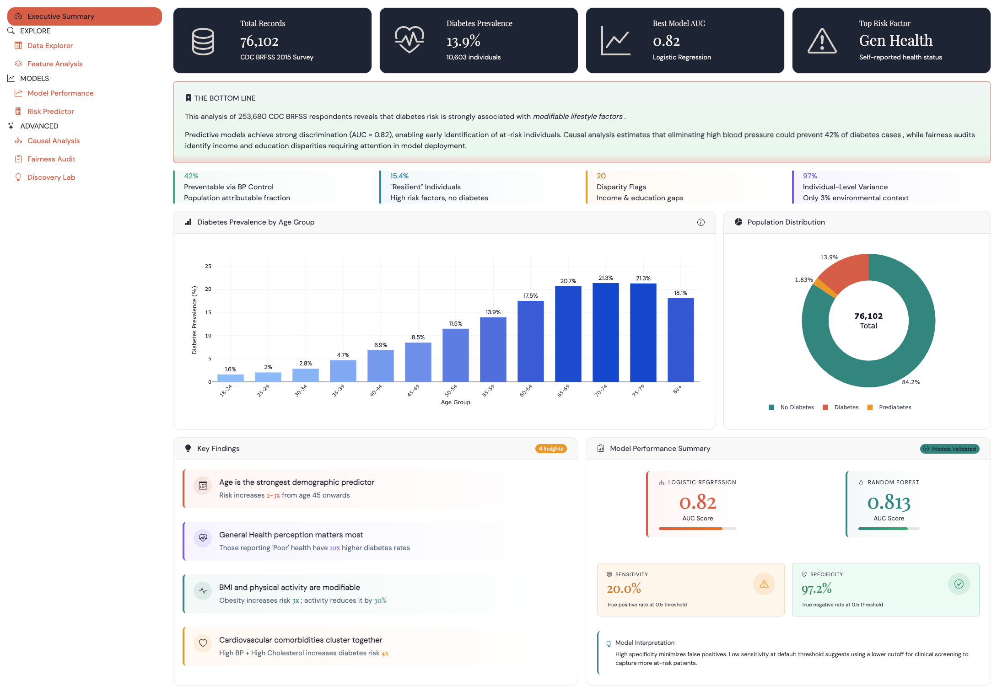Click the 4 Insights badge

click(x=551, y=449)
